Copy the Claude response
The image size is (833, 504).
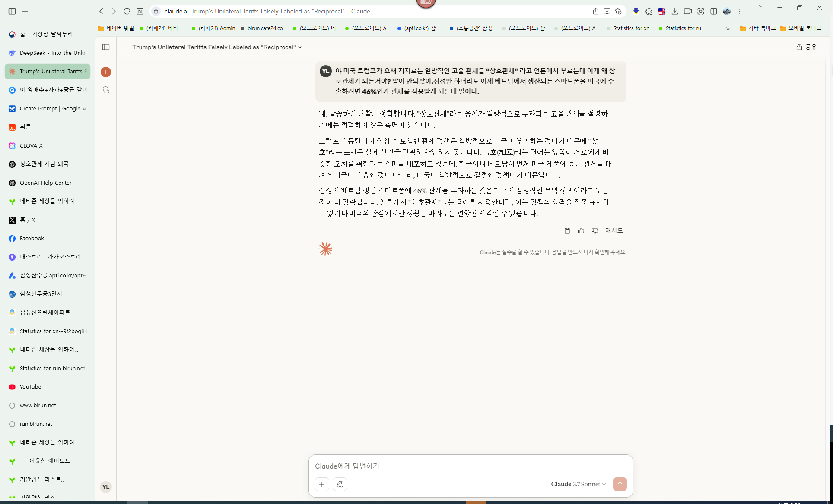click(x=567, y=231)
